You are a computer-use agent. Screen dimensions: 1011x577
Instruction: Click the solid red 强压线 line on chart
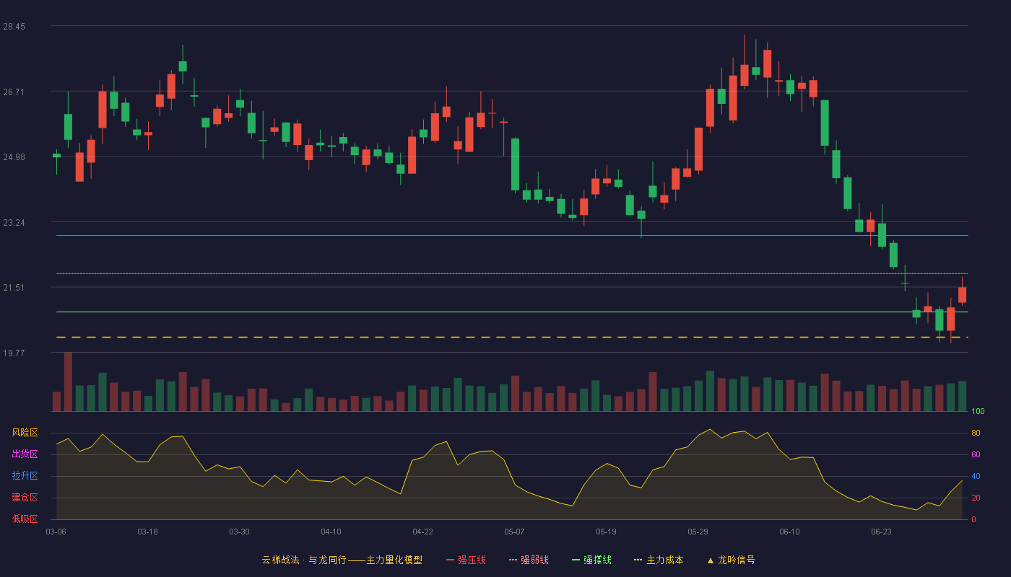[x=512, y=236]
